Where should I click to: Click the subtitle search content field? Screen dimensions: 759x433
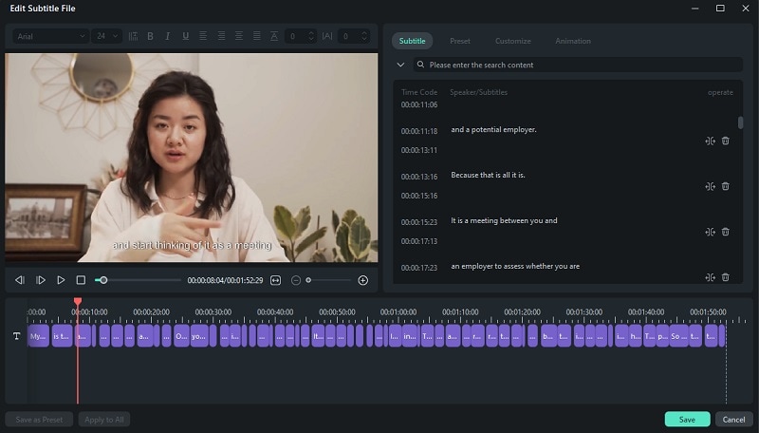tap(578, 65)
